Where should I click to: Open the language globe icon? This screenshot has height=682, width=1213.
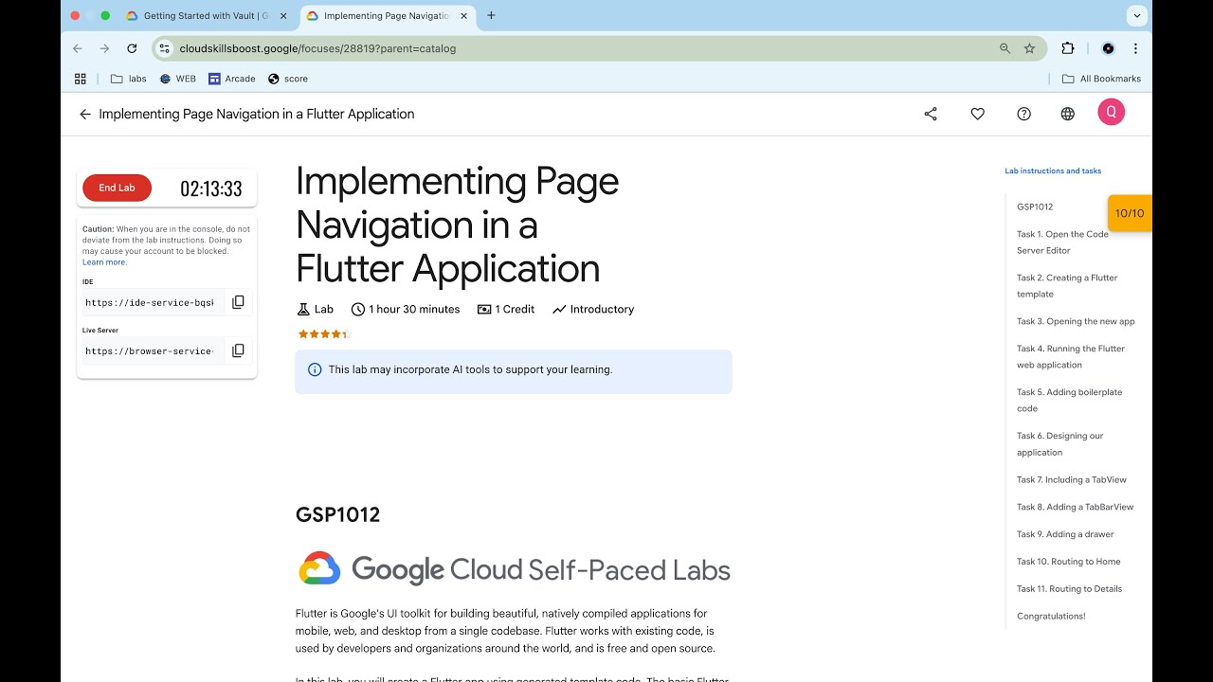pos(1068,114)
